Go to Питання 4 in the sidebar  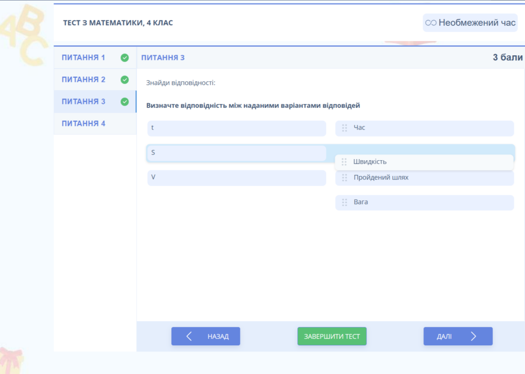(84, 124)
